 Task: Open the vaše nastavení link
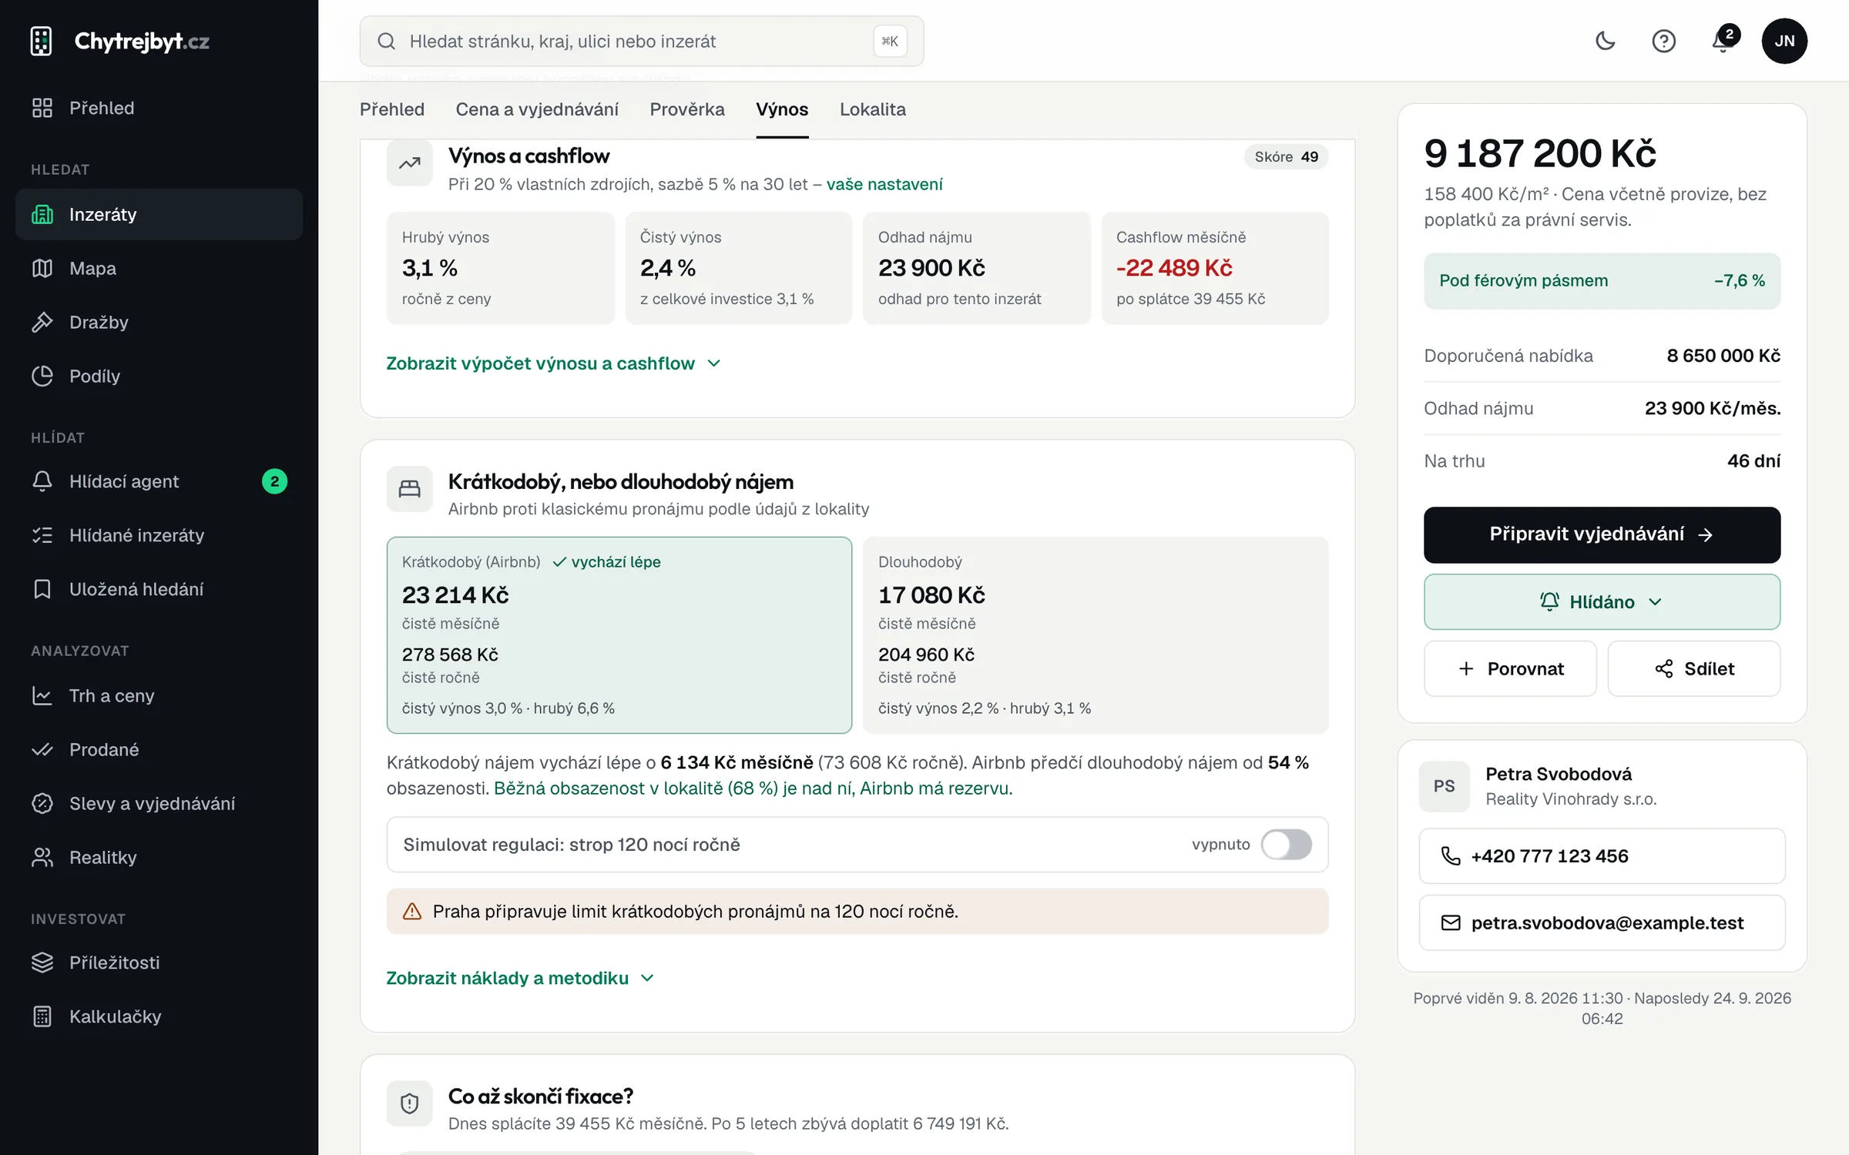[884, 184]
